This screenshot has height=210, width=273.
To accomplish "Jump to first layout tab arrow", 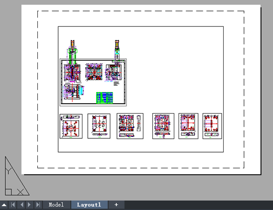I will pos(13,205).
